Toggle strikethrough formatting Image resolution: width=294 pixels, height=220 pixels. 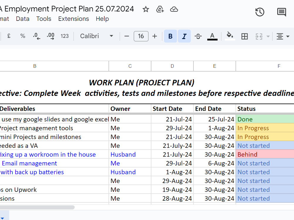click(x=198, y=36)
